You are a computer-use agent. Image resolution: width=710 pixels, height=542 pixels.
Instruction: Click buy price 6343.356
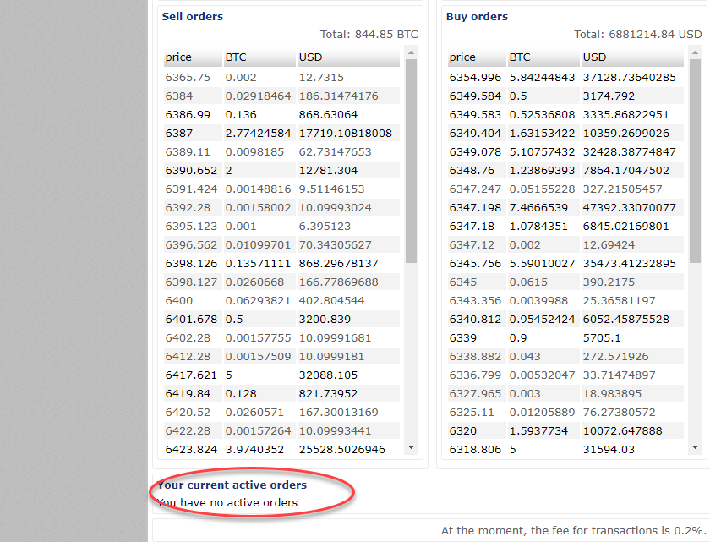pyautogui.click(x=475, y=300)
